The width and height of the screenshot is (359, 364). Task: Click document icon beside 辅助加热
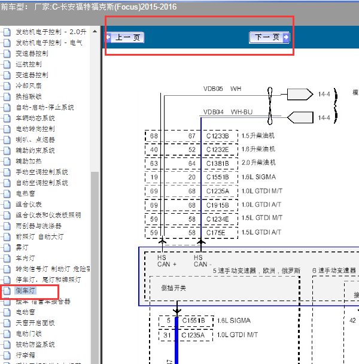(x=7, y=161)
